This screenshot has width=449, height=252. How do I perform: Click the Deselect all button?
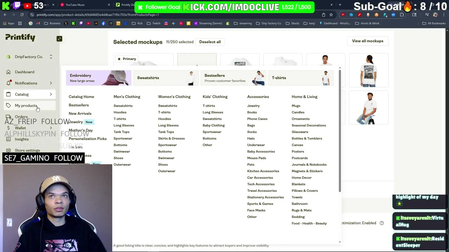click(210, 42)
